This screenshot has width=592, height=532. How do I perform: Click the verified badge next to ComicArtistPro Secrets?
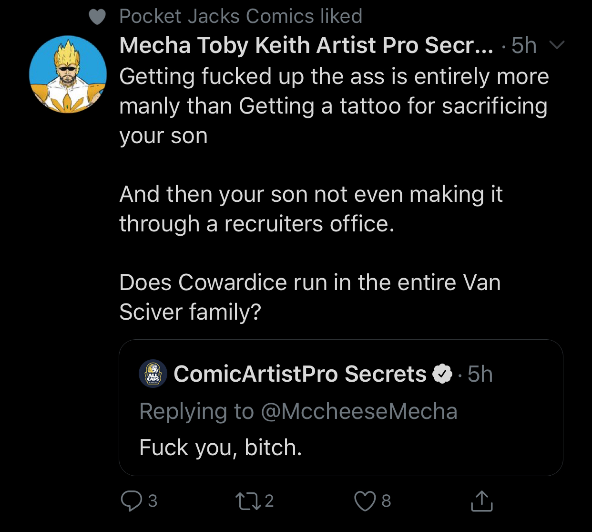(x=442, y=374)
